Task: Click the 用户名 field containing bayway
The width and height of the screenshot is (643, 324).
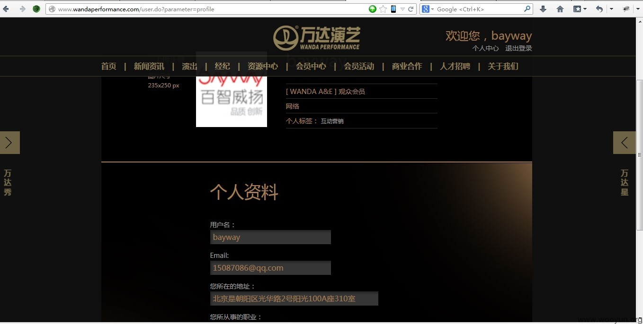Action: 270,237
